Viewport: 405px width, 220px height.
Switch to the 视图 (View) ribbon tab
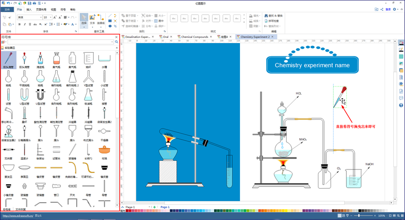point(54,10)
